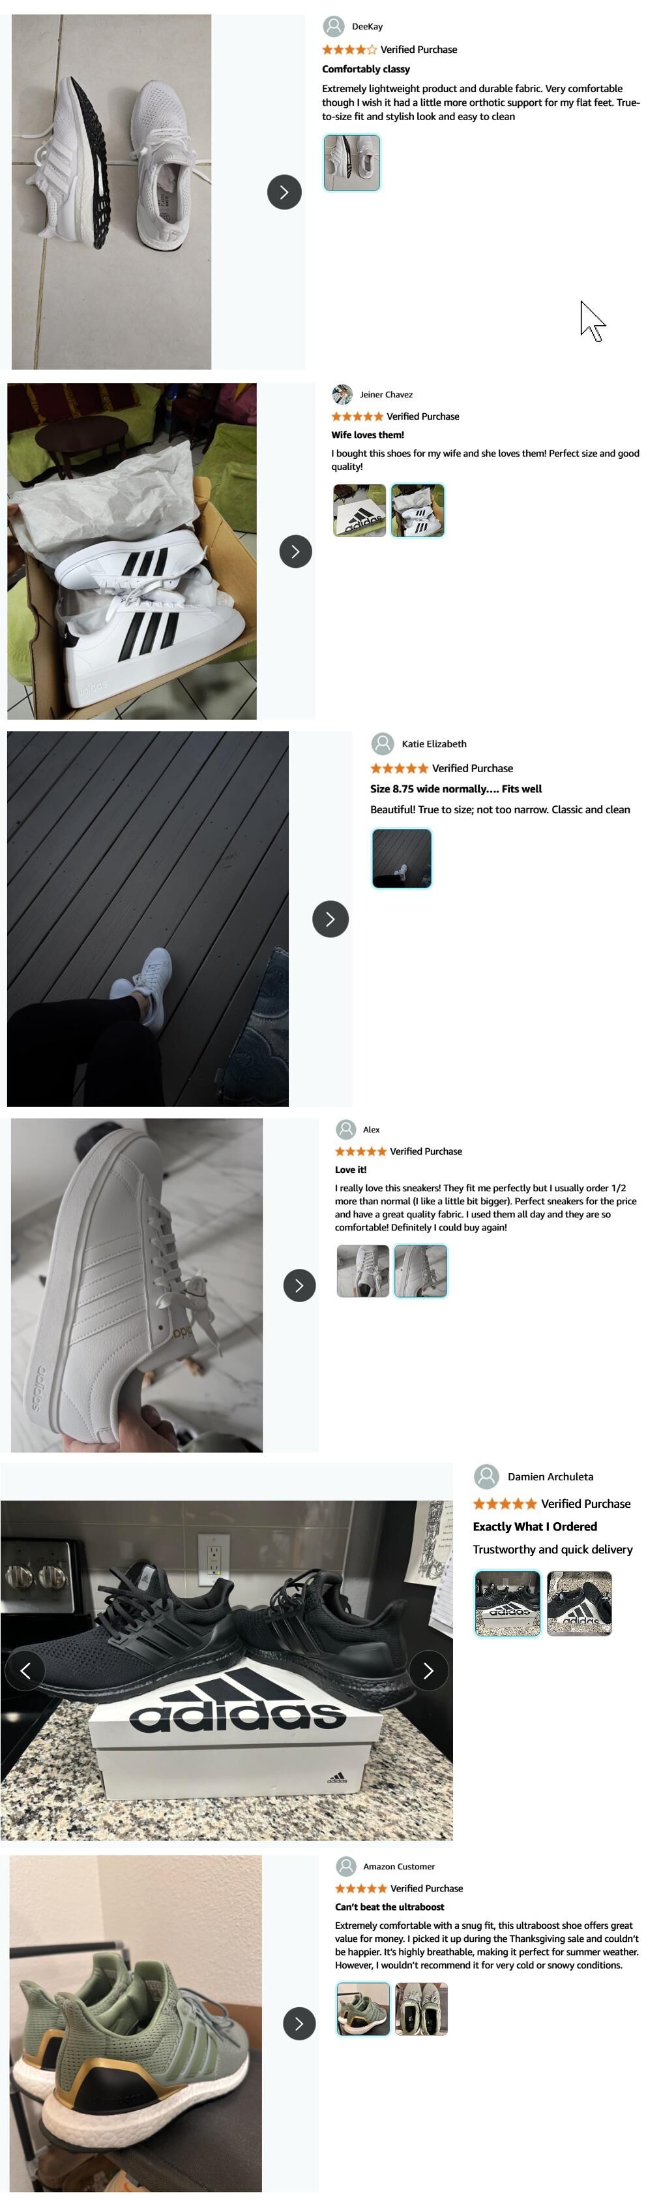Advance the Amazon Customer ultraboost photo

pos(299,2023)
